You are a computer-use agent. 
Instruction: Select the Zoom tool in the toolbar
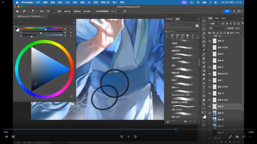pyautogui.click(x=204, y=104)
